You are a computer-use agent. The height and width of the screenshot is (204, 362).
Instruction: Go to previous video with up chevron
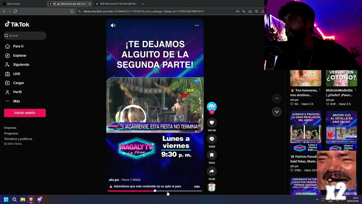pos(277,99)
